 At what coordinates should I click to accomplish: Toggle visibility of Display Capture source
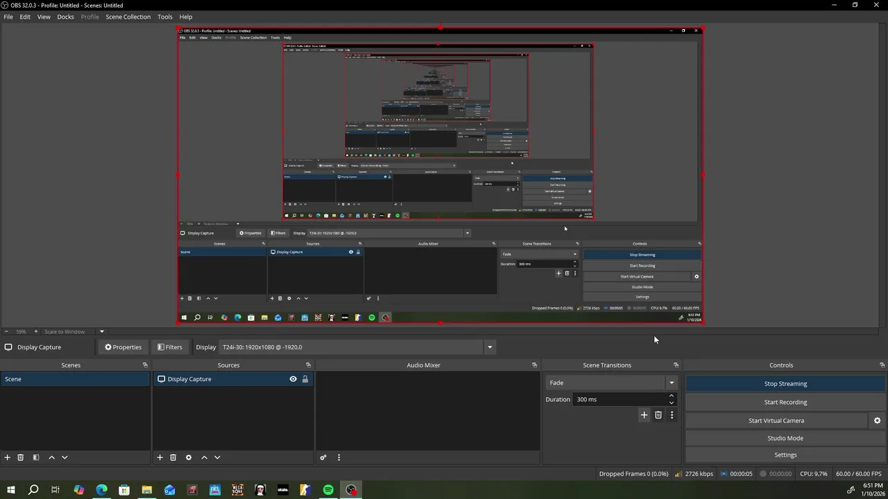pos(293,379)
